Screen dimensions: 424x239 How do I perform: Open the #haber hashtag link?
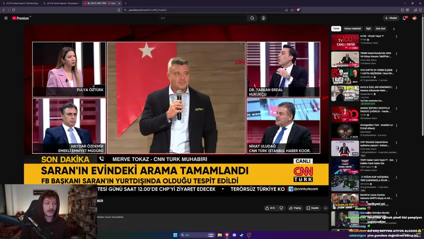click(100, 217)
